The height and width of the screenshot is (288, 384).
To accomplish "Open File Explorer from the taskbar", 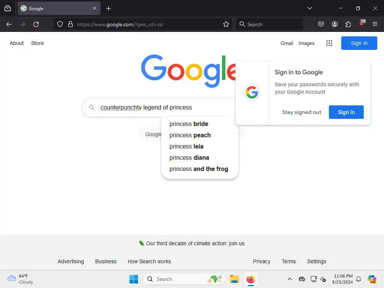I will pyautogui.click(x=234, y=279).
